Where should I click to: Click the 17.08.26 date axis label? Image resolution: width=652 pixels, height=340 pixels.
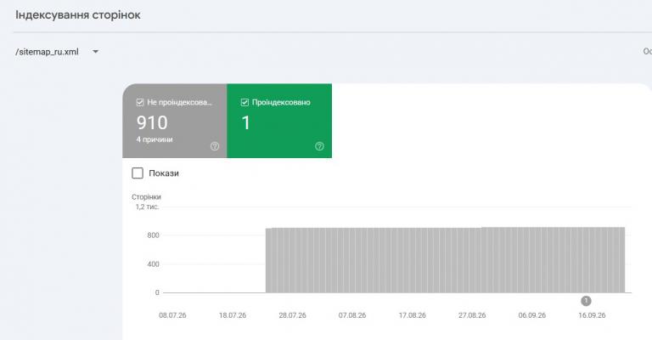pos(412,315)
